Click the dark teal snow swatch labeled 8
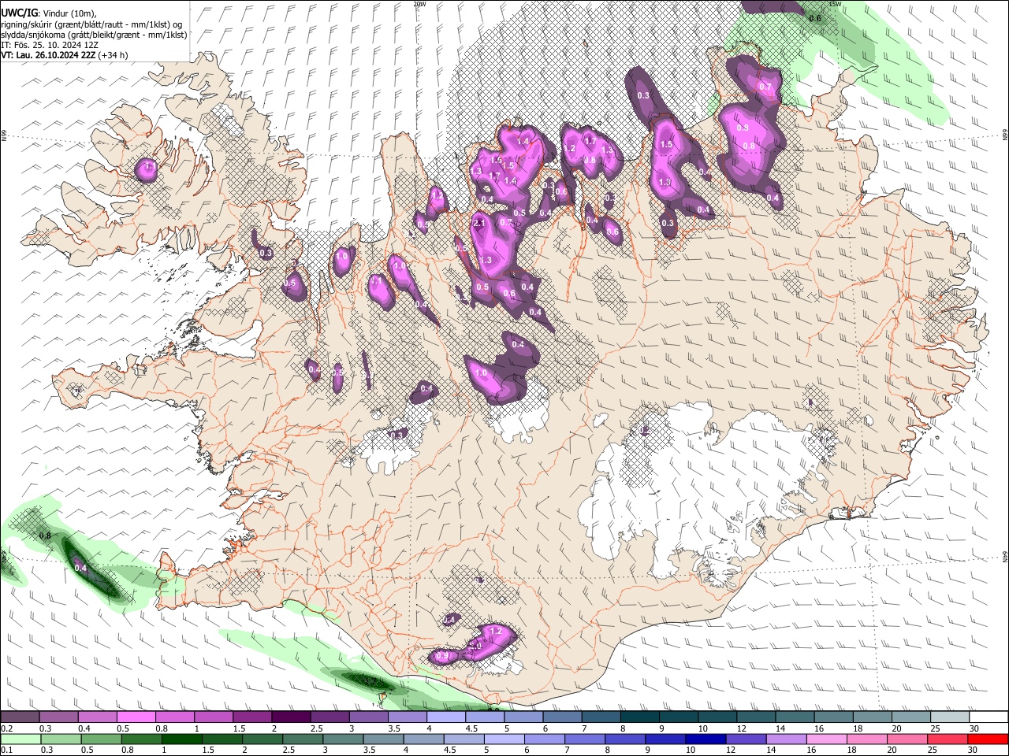 640,717
